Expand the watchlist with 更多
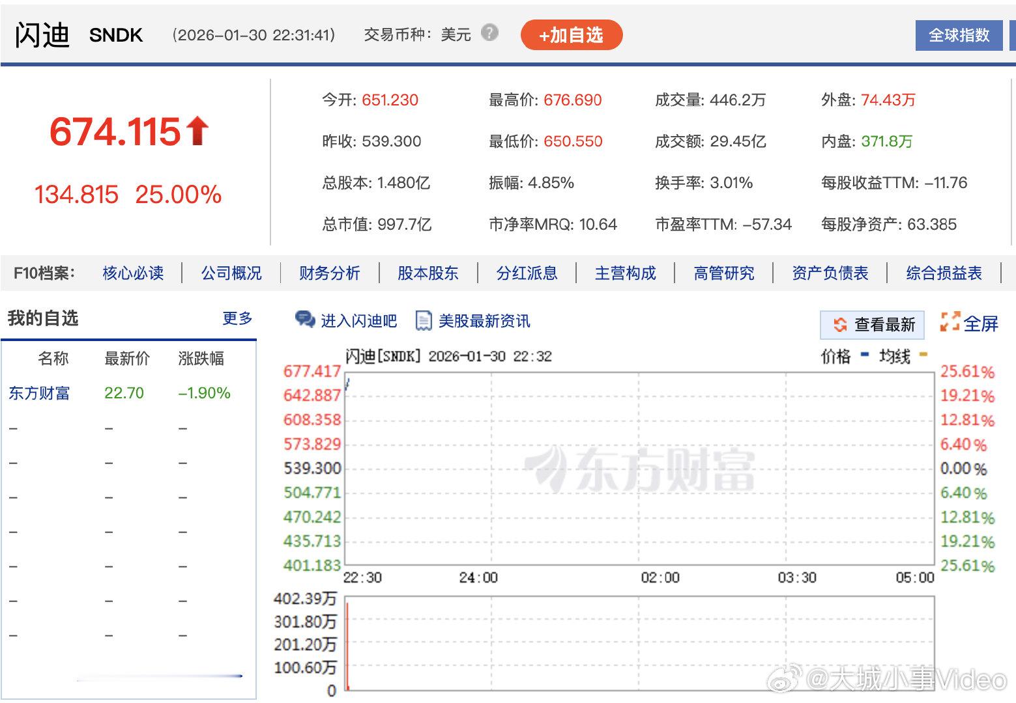 (x=236, y=318)
